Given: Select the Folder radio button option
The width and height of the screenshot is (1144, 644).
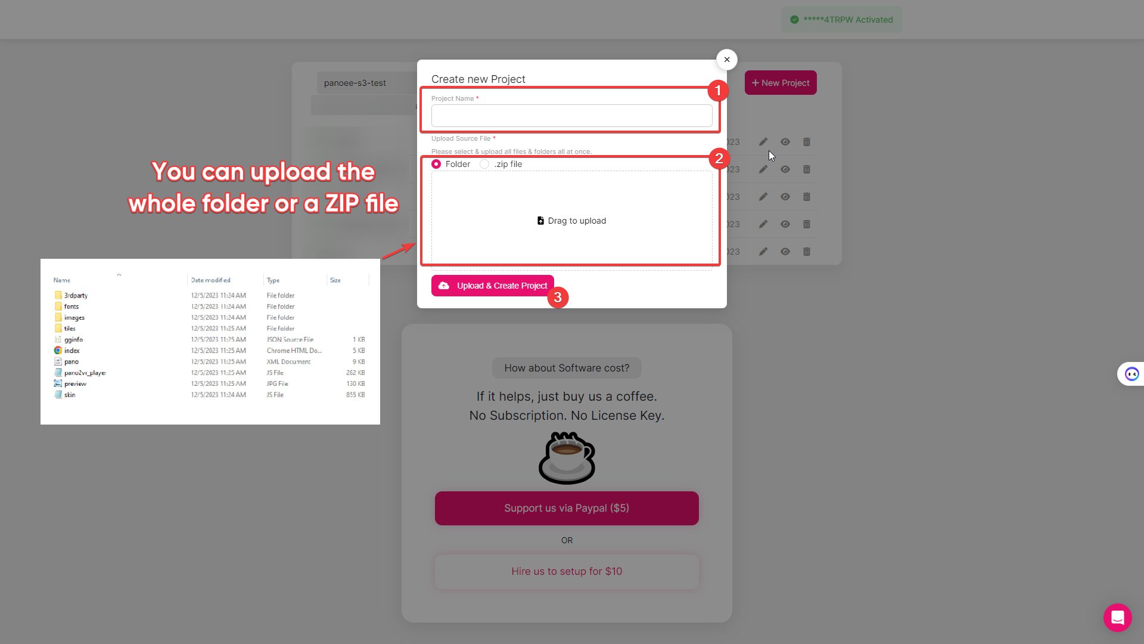Looking at the screenshot, I should point(437,163).
